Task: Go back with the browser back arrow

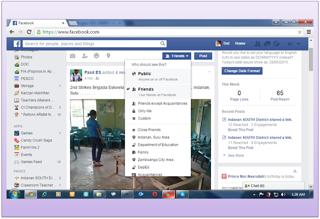Action: click(12, 32)
